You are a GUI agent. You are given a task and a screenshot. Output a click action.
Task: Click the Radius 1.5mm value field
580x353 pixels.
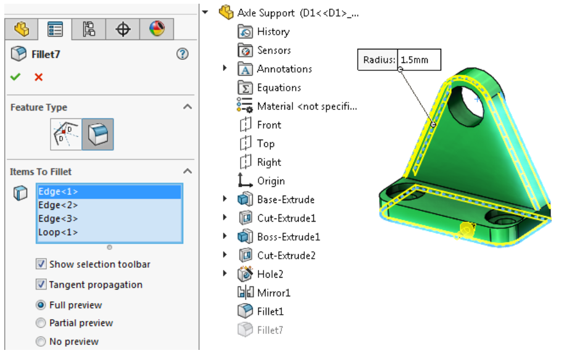(421, 60)
